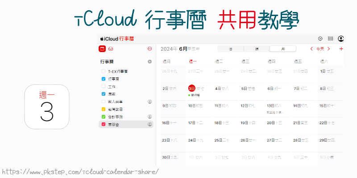
Task: Switch to 週 week view tab
Action: click(257, 49)
